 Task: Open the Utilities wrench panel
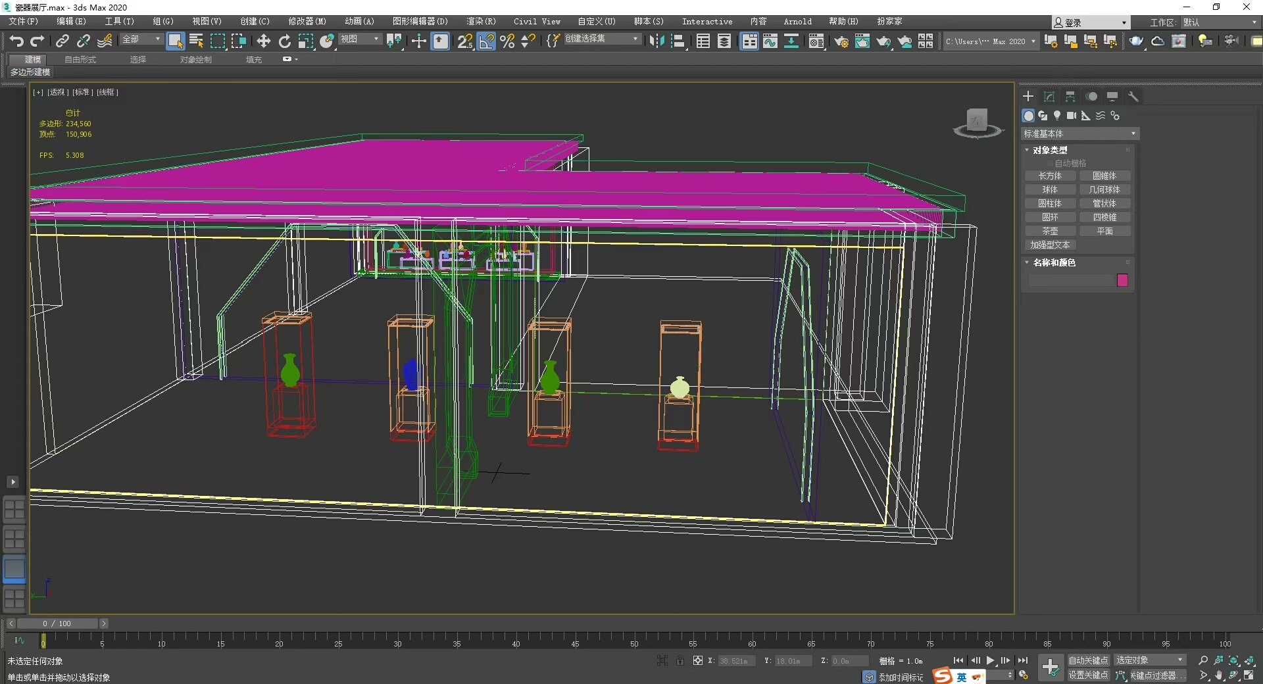pyautogui.click(x=1133, y=97)
